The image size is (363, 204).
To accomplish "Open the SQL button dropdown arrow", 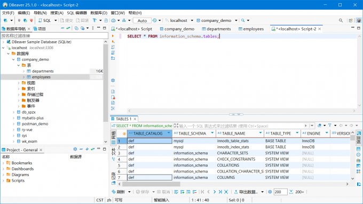I will click(x=56, y=20).
